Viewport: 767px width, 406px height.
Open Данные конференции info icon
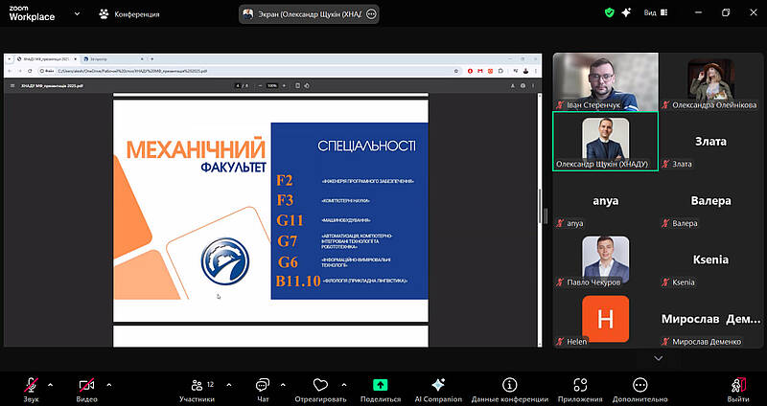coord(510,384)
